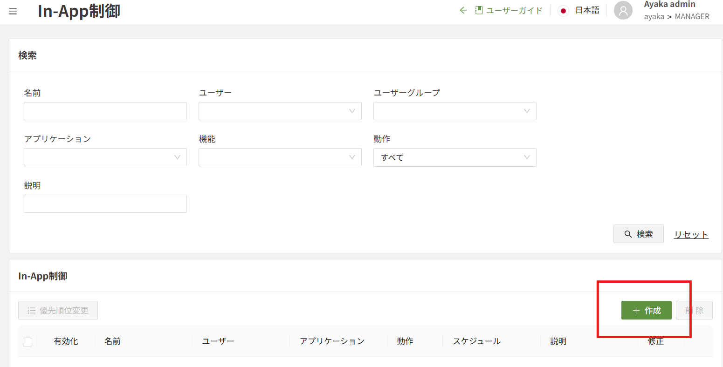Click the user profile avatar icon
Image resolution: width=723 pixels, height=367 pixels.
tap(623, 11)
